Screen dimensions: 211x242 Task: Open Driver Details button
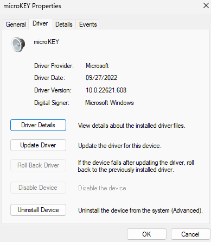point(38,125)
